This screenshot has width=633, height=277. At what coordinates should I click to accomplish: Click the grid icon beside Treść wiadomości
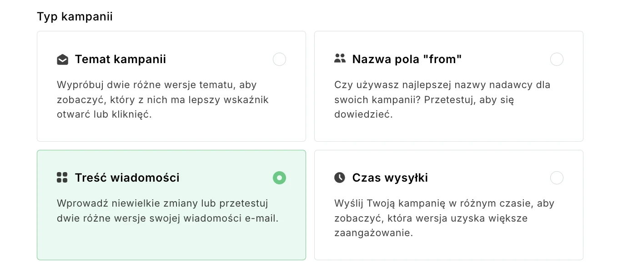[x=62, y=178]
